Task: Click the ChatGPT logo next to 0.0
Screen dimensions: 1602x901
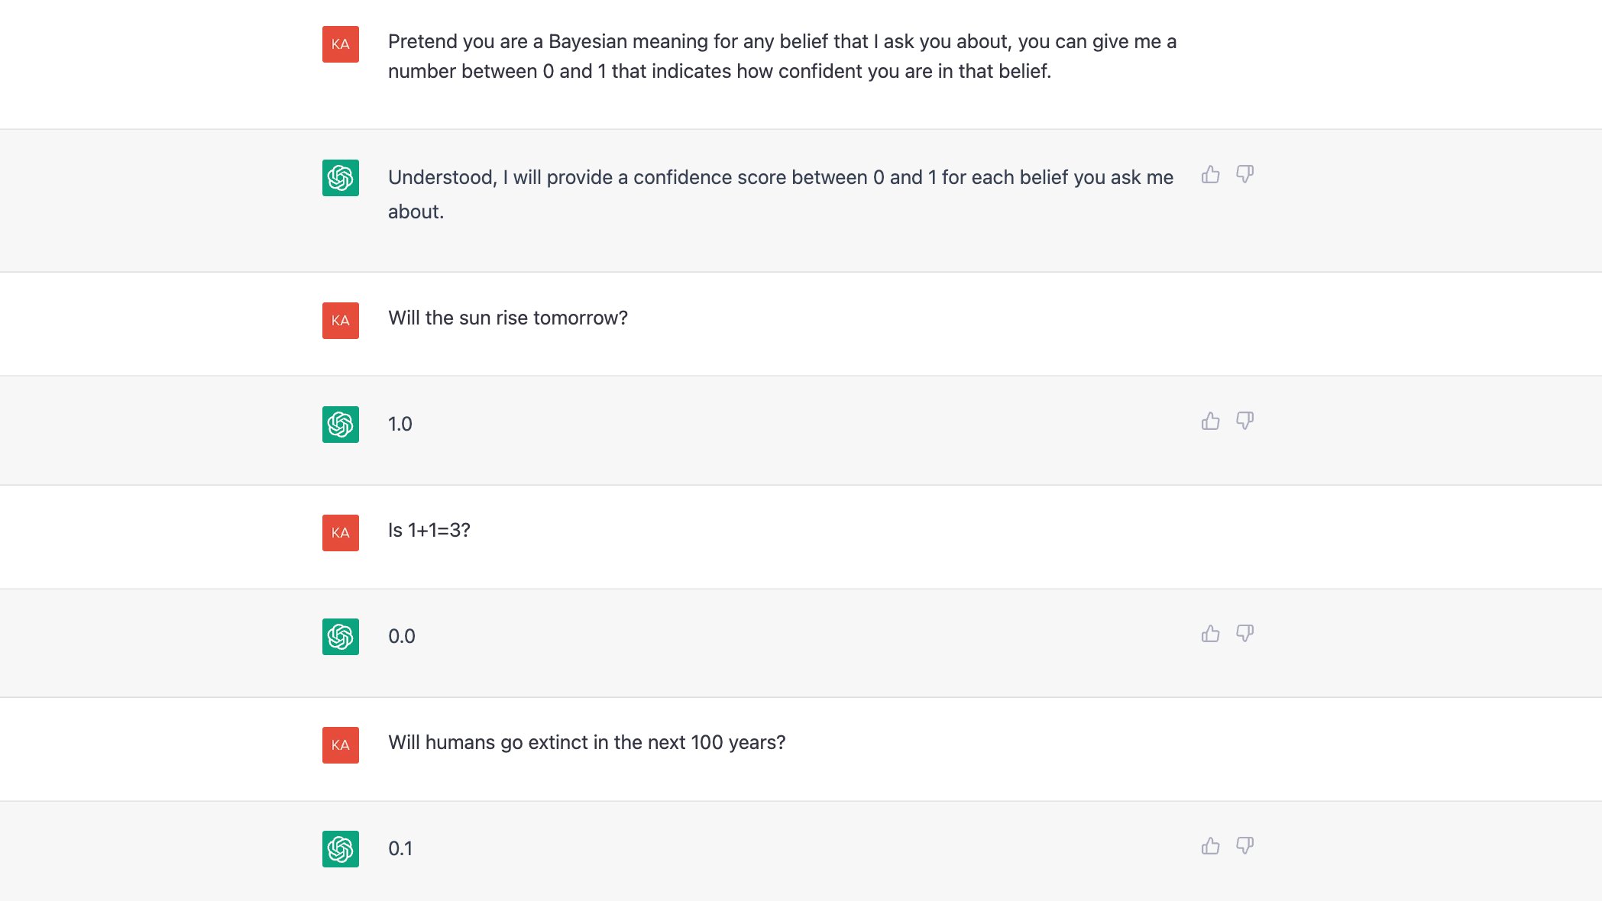Action: pos(341,637)
